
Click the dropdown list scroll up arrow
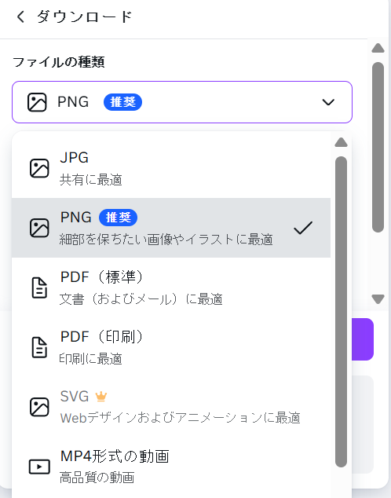click(x=341, y=142)
